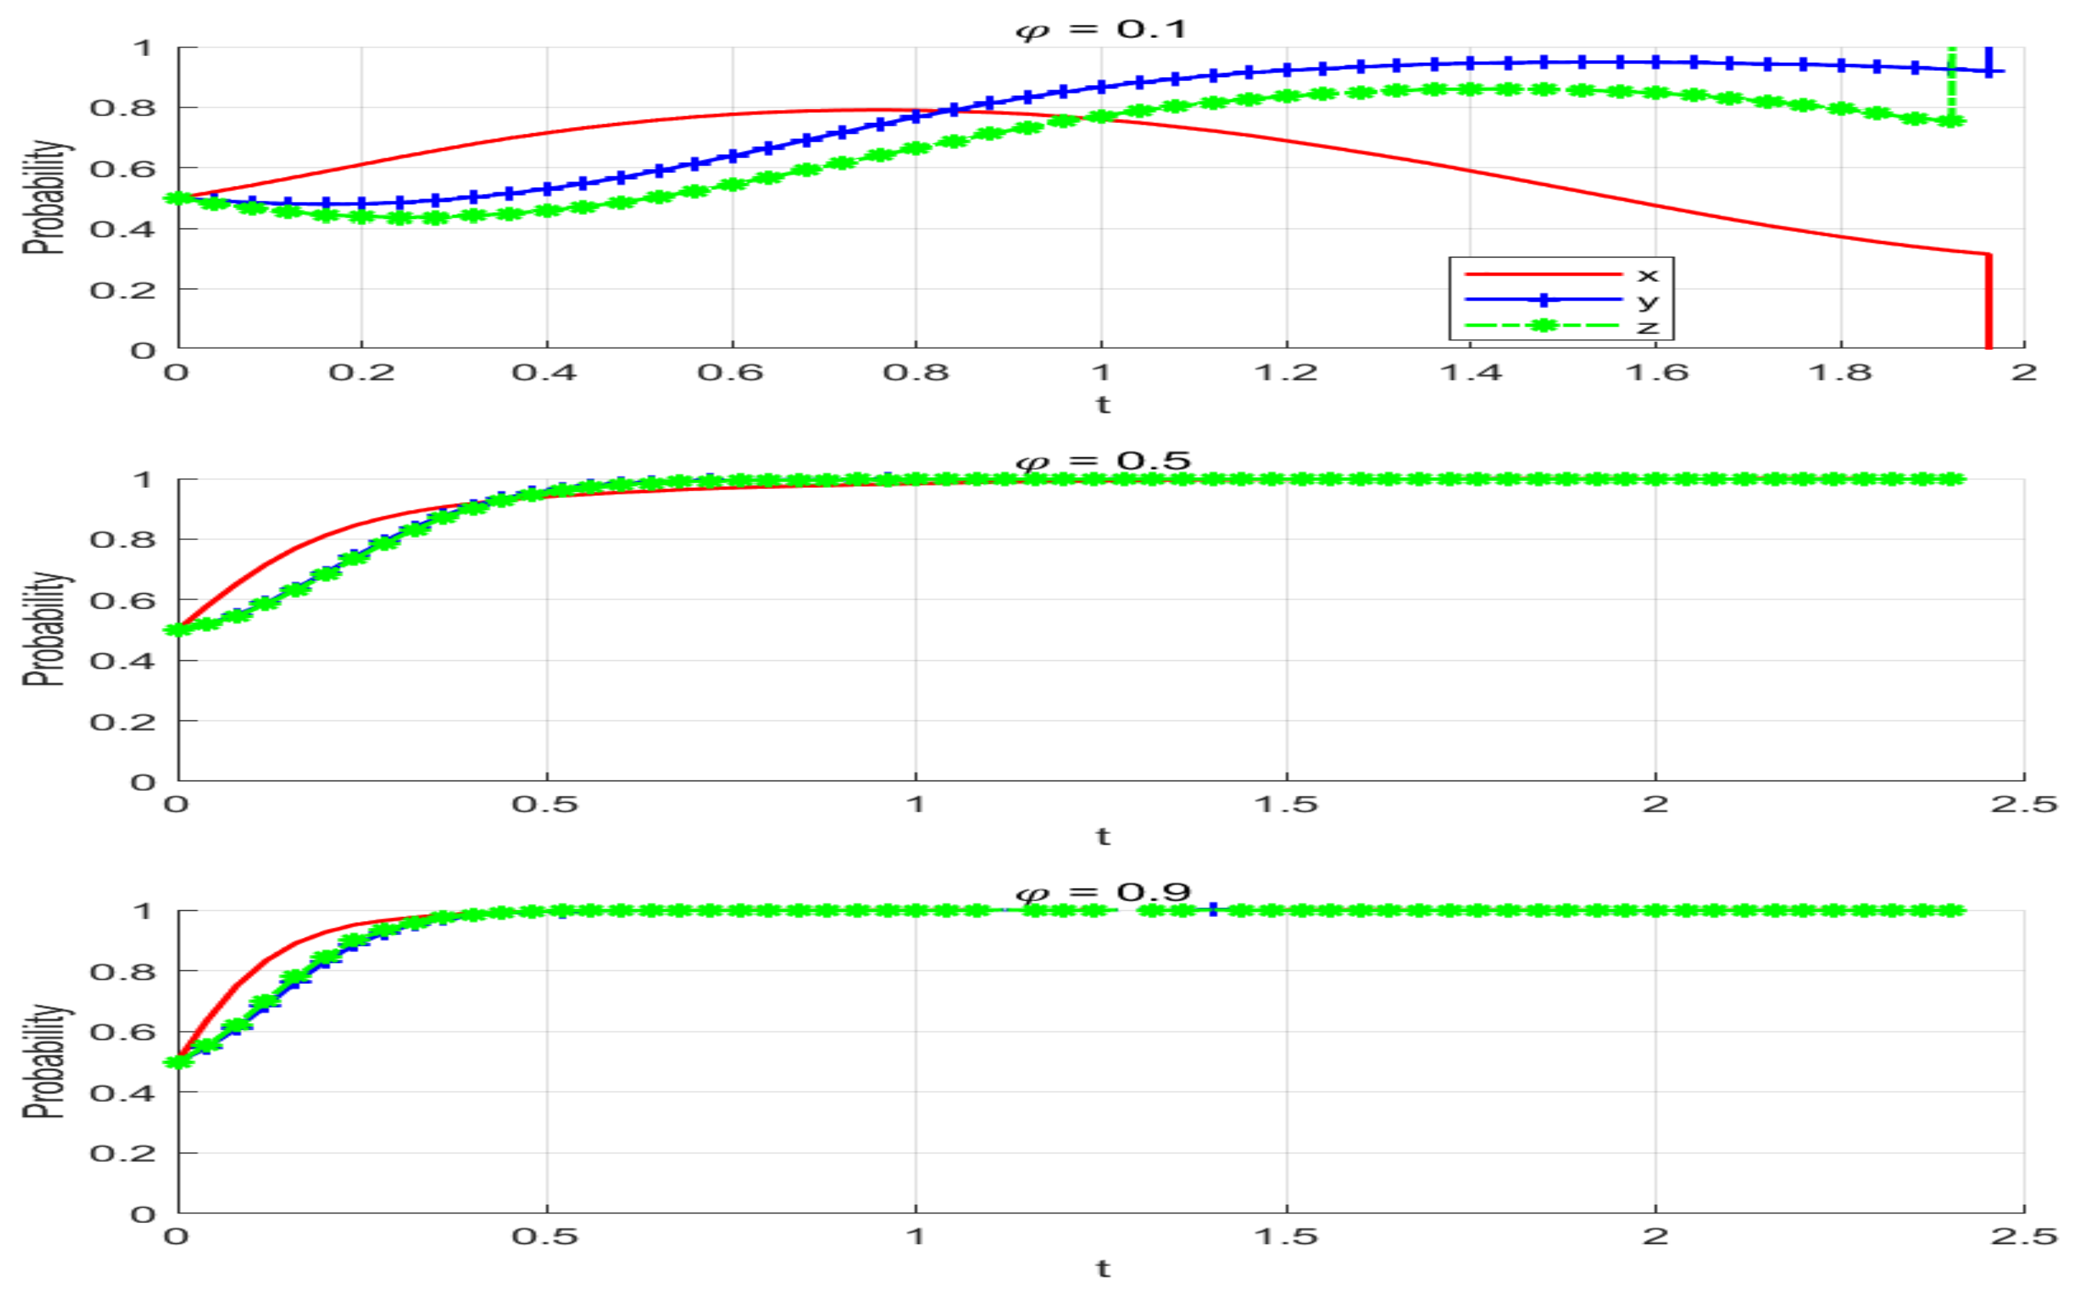
Task: Click the blue y line sample in legend
Action: click(1543, 300)
